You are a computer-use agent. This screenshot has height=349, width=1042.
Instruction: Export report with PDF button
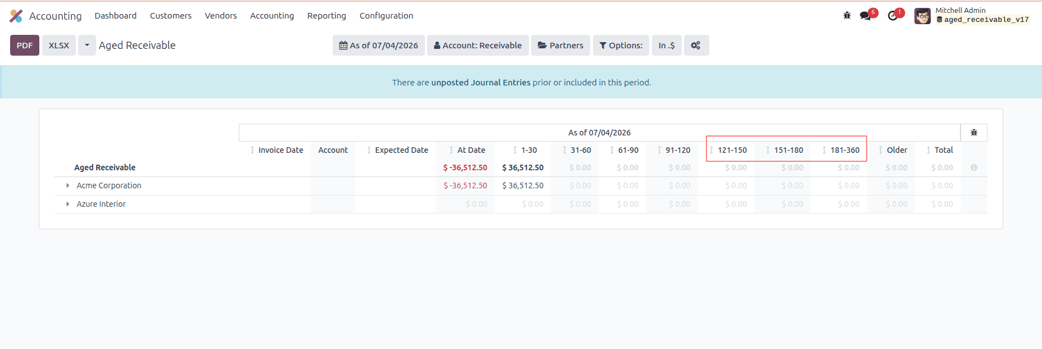[25, 46]
